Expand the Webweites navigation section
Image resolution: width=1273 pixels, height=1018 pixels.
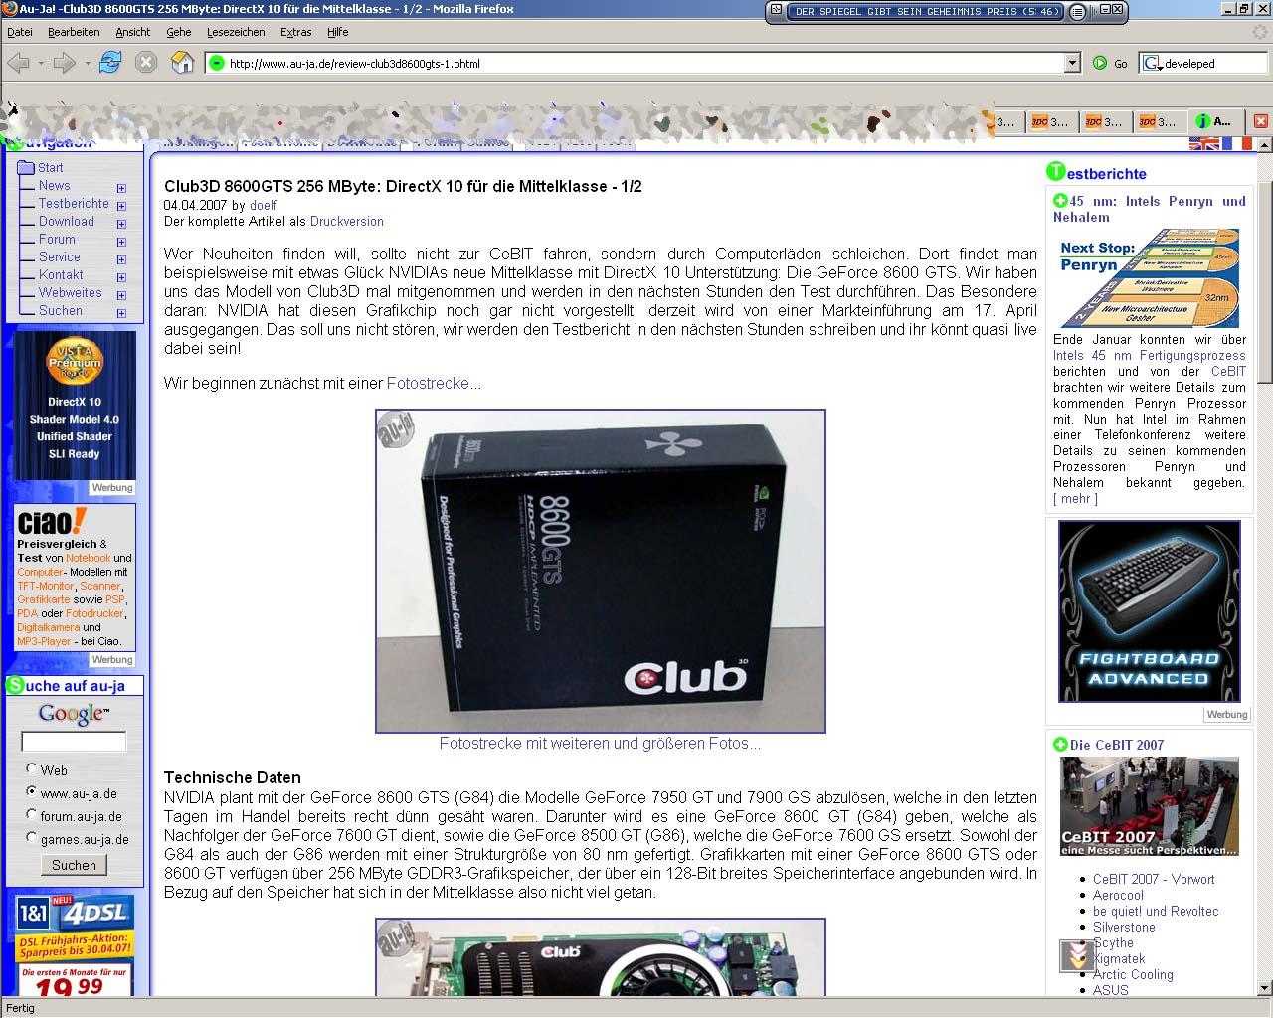click(121, 295)
